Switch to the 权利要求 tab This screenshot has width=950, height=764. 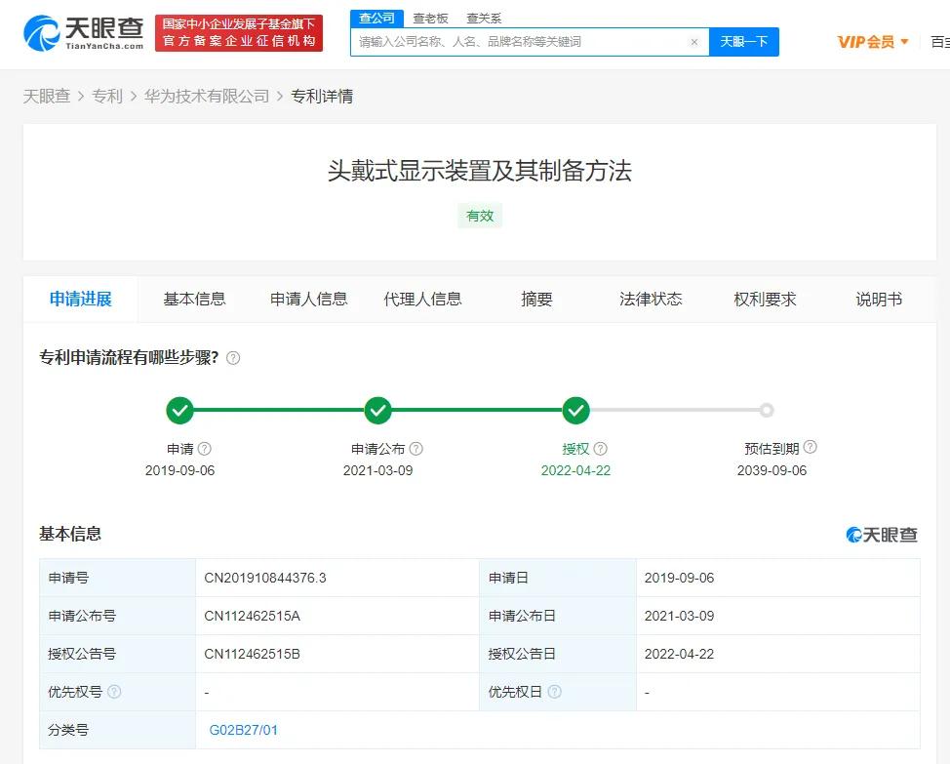pyautogui.click(x=765, y=299)
